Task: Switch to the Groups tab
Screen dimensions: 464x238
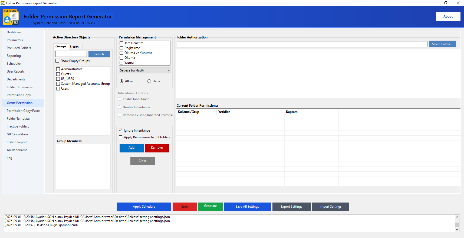Action: (61, 46)
